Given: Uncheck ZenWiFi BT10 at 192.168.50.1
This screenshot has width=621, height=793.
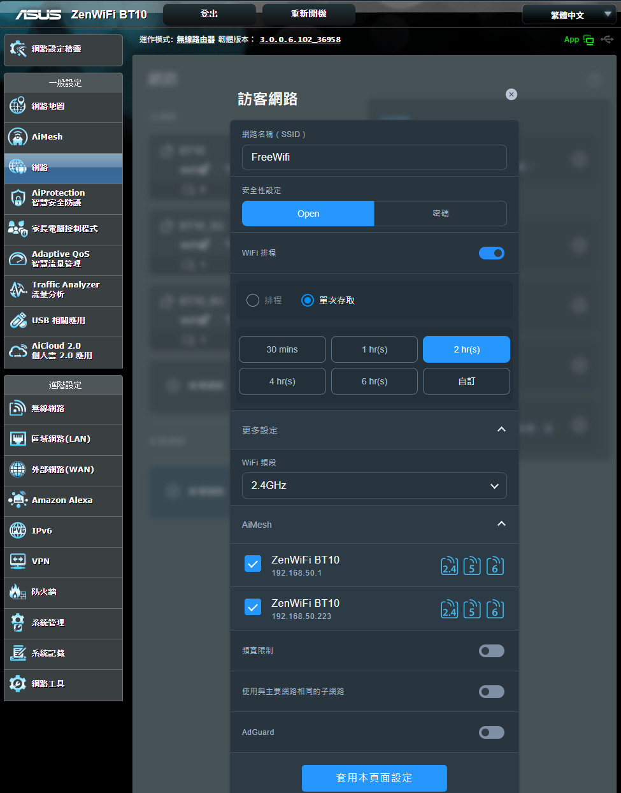Looking at the screenshot, I should 253,564.
